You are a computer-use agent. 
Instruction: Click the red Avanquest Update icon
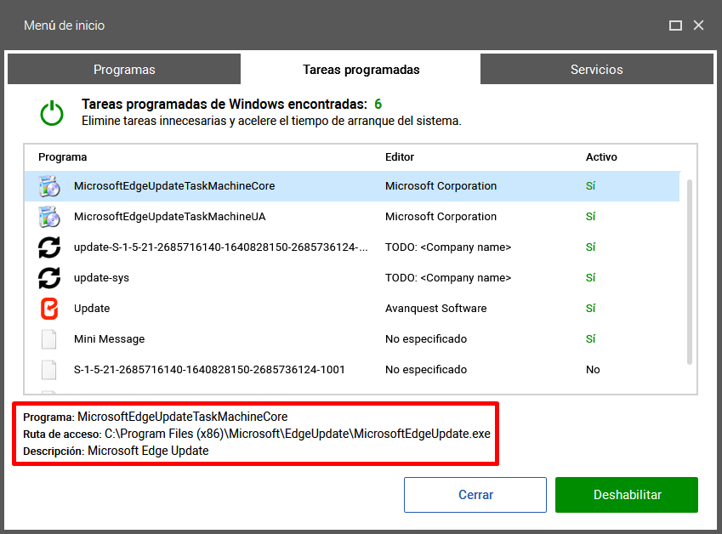pyautogui.click(x=49, y=309)
